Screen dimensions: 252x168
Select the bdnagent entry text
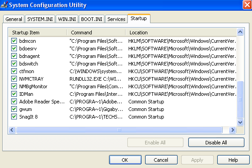(29, 56)
